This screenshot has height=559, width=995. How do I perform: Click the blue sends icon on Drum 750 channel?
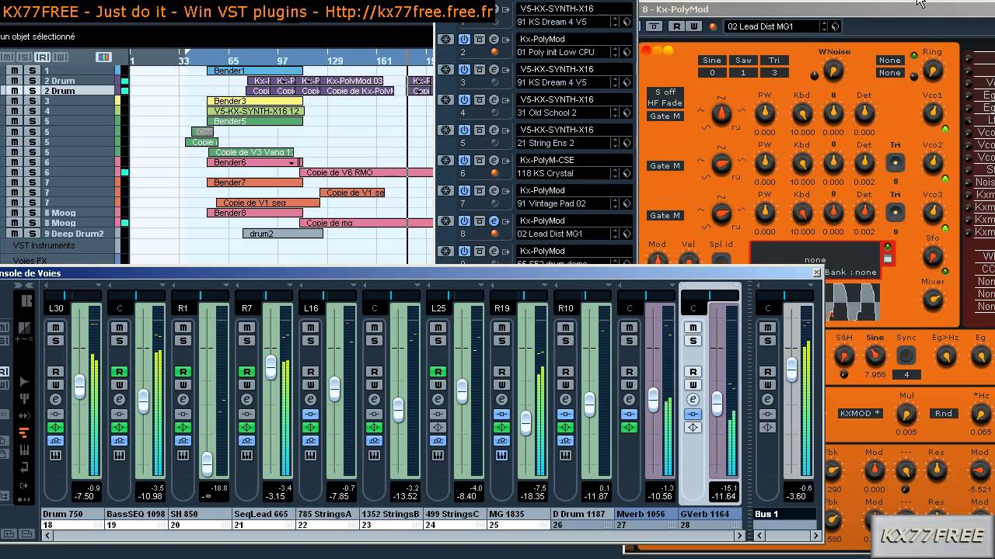click(55, 441)
